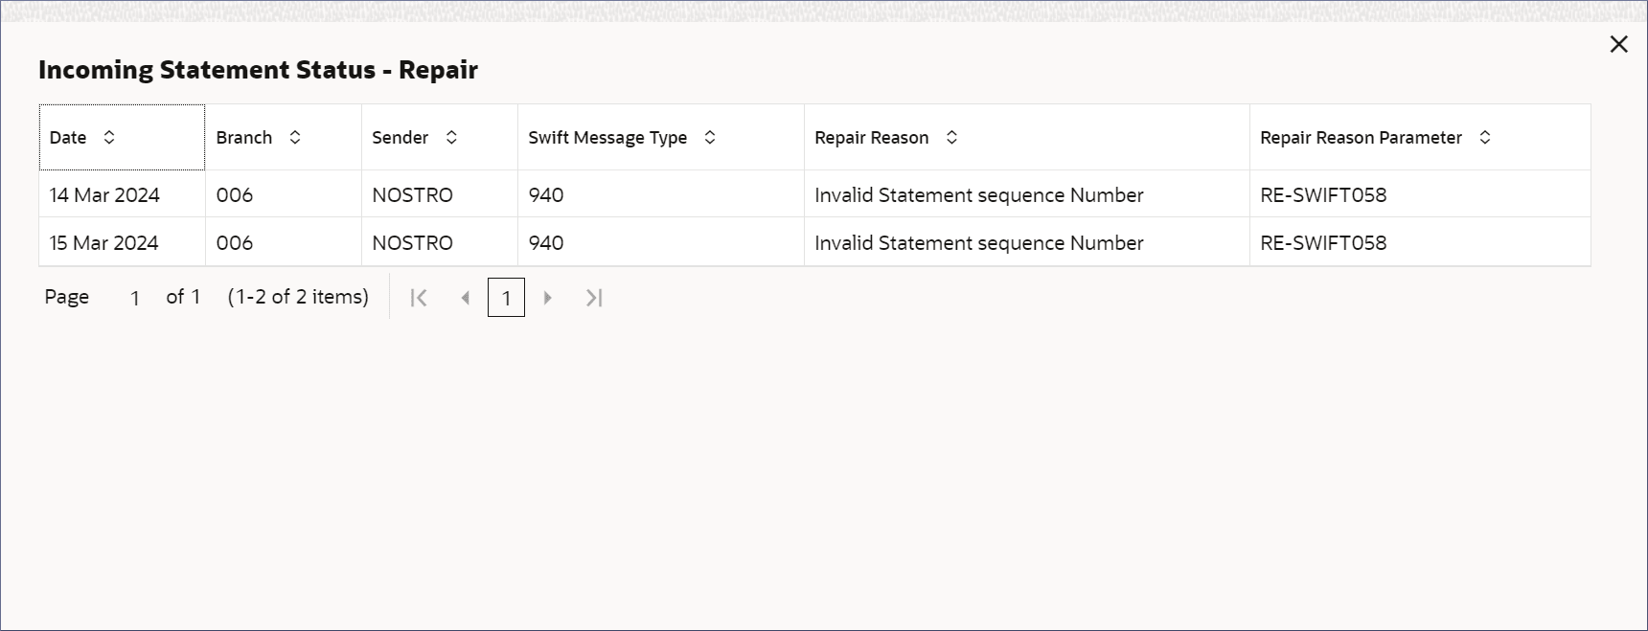Toggle sorting on the Sender column

coord(451,138)
